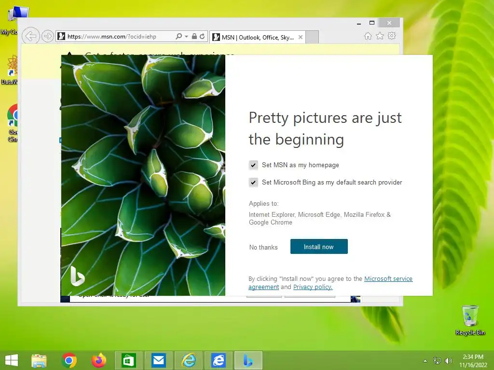The width and height of the screenshot is (494, 370).
Task: Select the MSN | Outlook, Office tab
Action: (x=258, y=38)
